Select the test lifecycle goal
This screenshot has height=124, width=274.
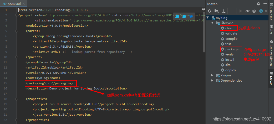pos(228,44)
